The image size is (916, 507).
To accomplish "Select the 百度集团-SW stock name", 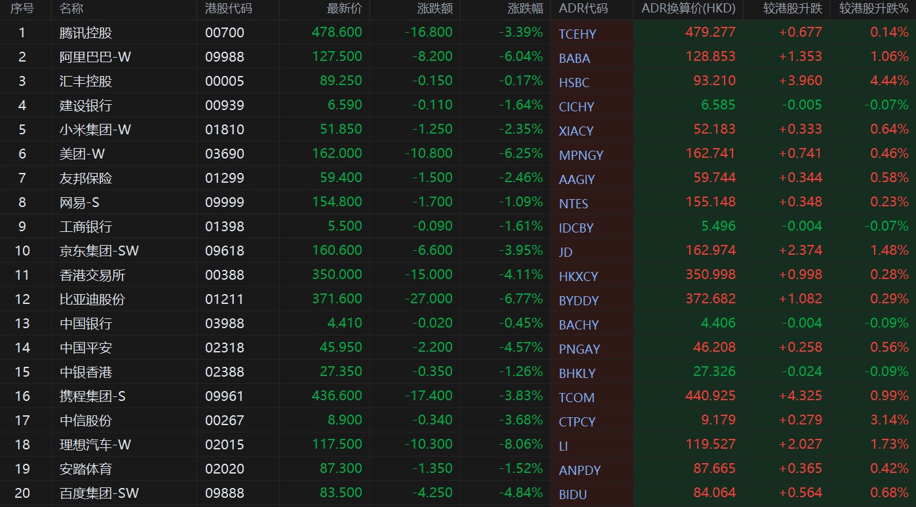I will pyautogui.click(x=100, y=493).
